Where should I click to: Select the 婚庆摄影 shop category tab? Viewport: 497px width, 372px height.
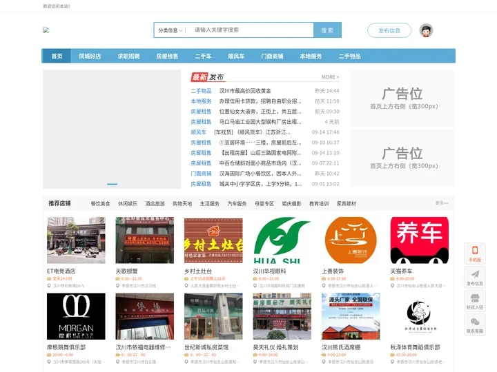tap(291, 203)
